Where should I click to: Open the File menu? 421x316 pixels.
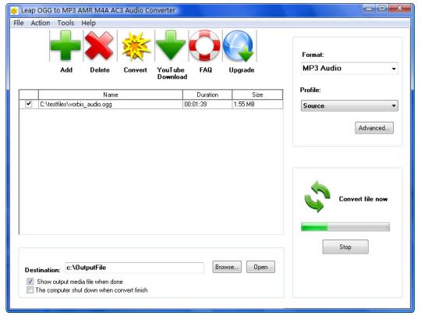19,23
